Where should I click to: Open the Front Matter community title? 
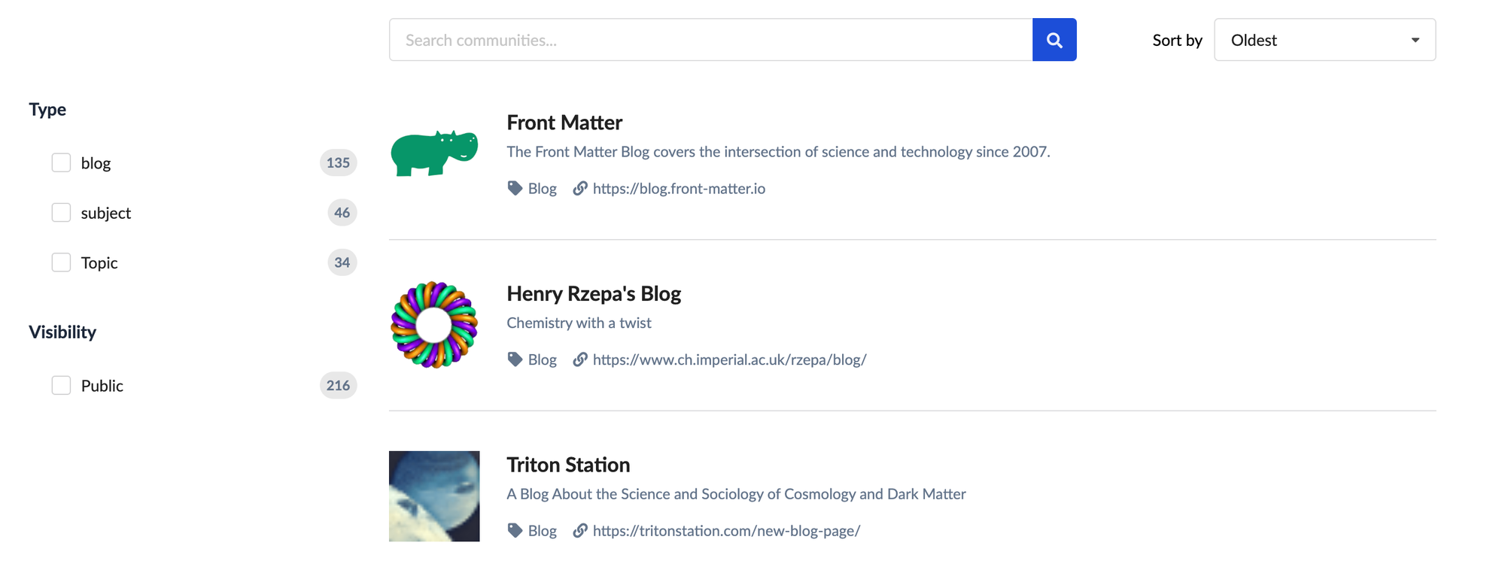pyautogui.click(x=564, y=123)
